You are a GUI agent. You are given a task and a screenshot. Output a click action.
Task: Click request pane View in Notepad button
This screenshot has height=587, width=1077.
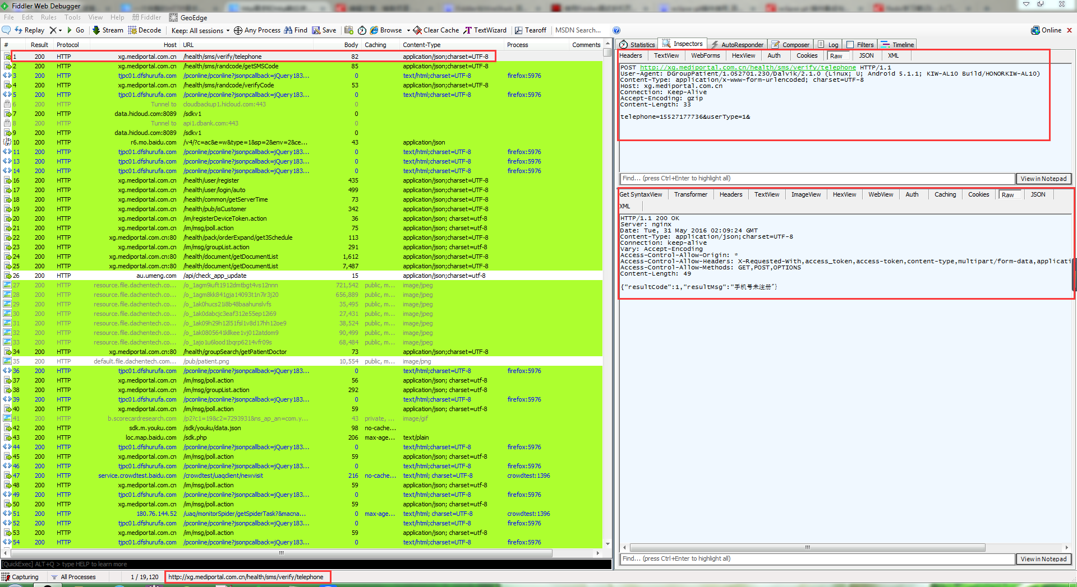point(1043,179)
